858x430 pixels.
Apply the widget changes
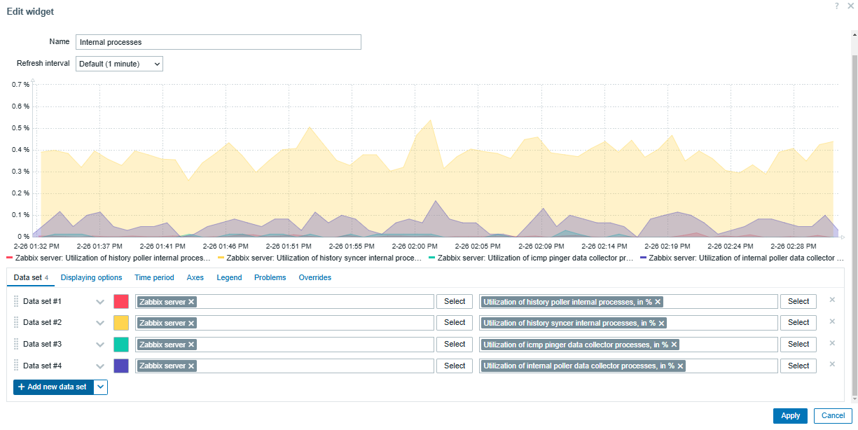point(790,415)
